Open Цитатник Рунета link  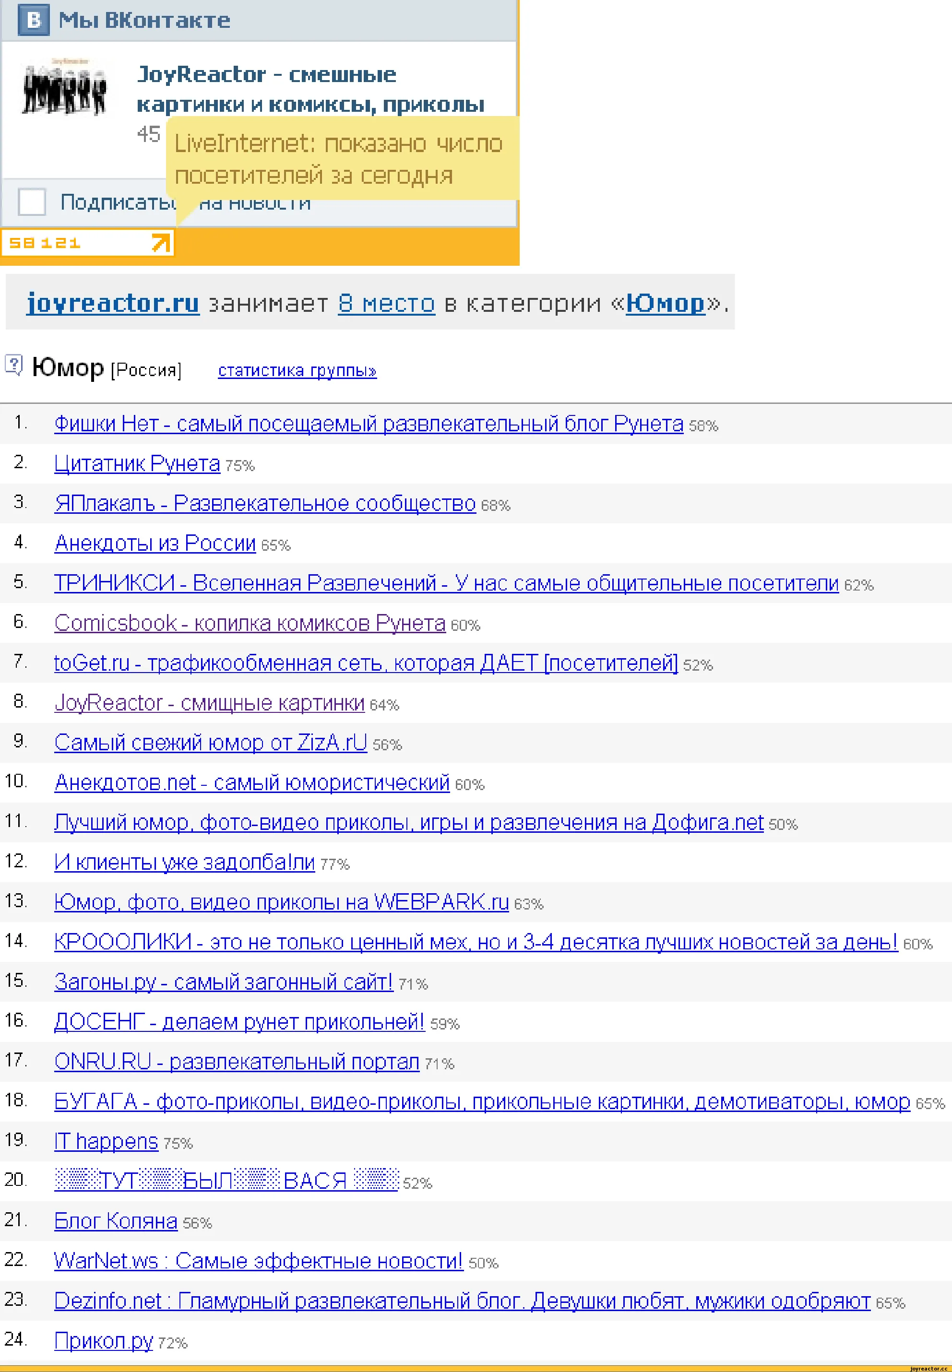[x=137, y=463]
